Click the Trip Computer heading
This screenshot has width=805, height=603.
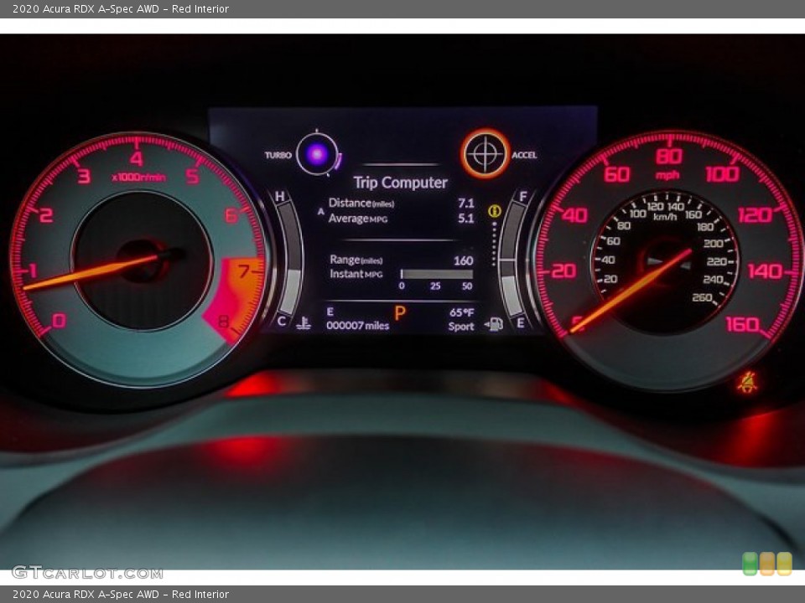[x=401, y=183]
